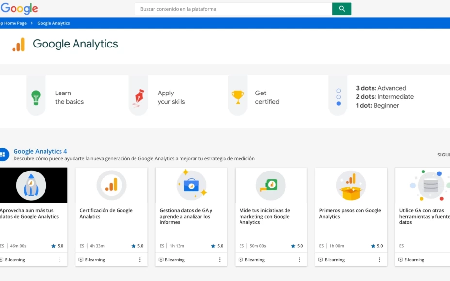Open course Primeros pasos con Google Analytics
This screenshot has height=281, width=450.
(350, 214)
